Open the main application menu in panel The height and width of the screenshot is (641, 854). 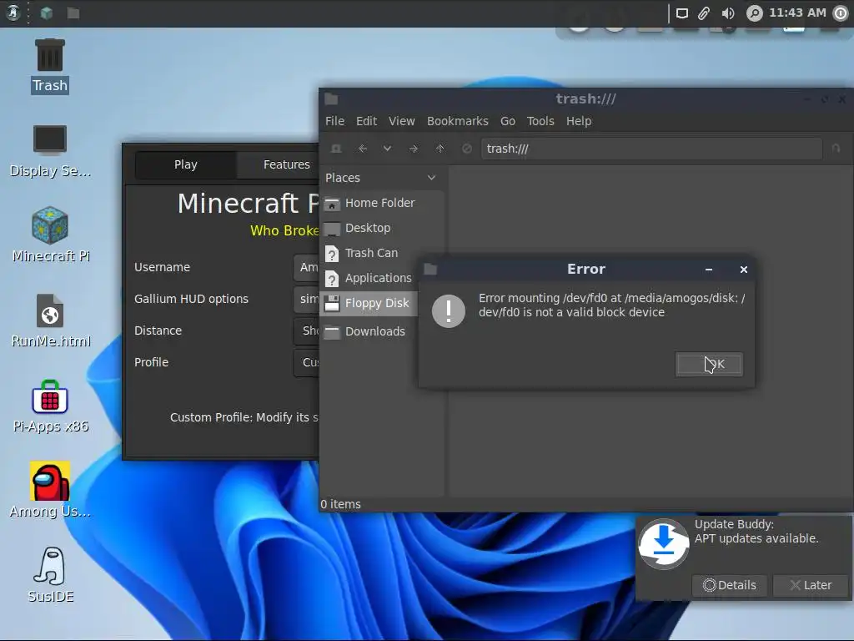pyautogui.click(x=13, y=13)
